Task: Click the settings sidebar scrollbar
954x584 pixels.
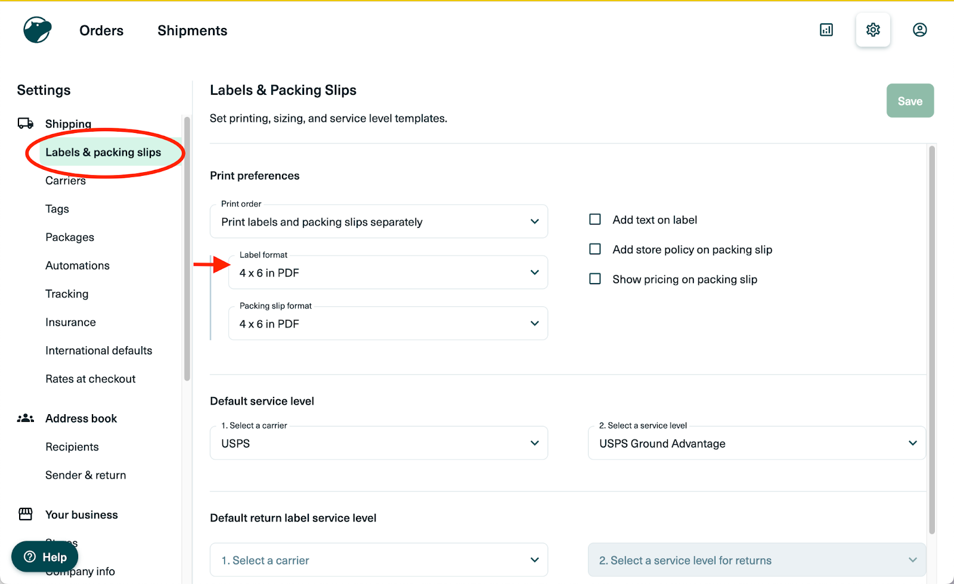Action: (187, 250)
